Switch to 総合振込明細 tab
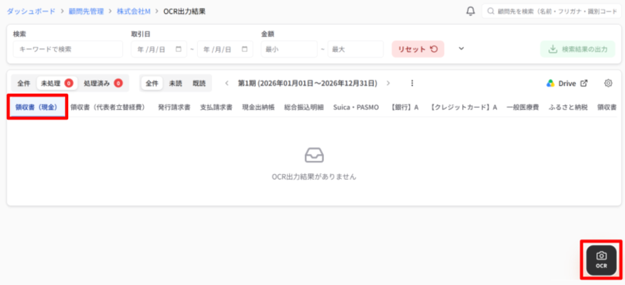This screenshot has width=625, height=285. click(x=304, y=107)
